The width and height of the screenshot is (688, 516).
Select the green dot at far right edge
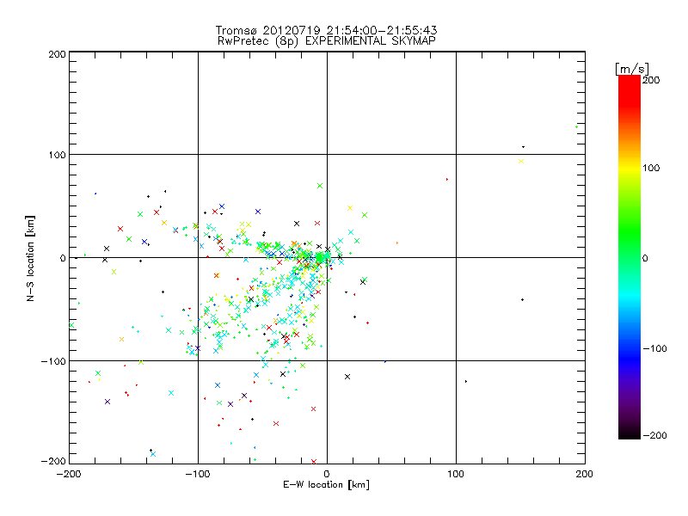(x=576, y=127)
